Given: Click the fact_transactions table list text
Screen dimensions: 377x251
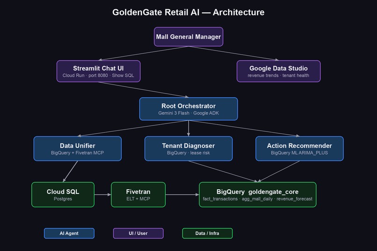Looking at the screenshot, I should tap(258, 199).
